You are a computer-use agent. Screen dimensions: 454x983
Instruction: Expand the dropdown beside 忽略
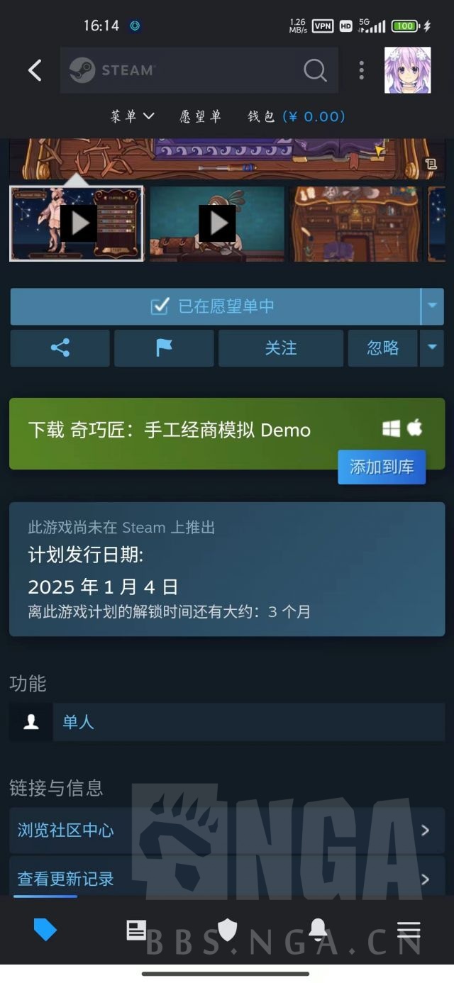tap(432, 348)
